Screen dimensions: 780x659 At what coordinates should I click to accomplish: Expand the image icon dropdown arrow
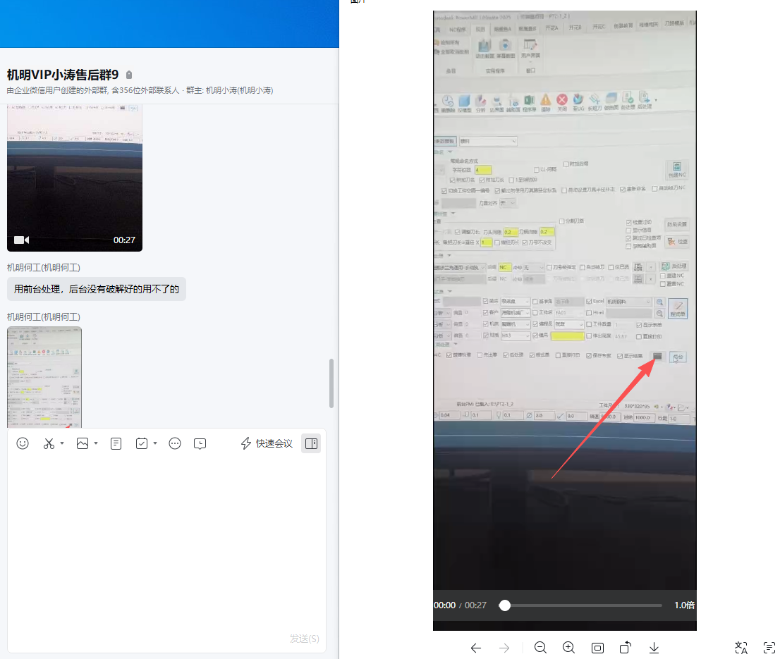point(96,443)
